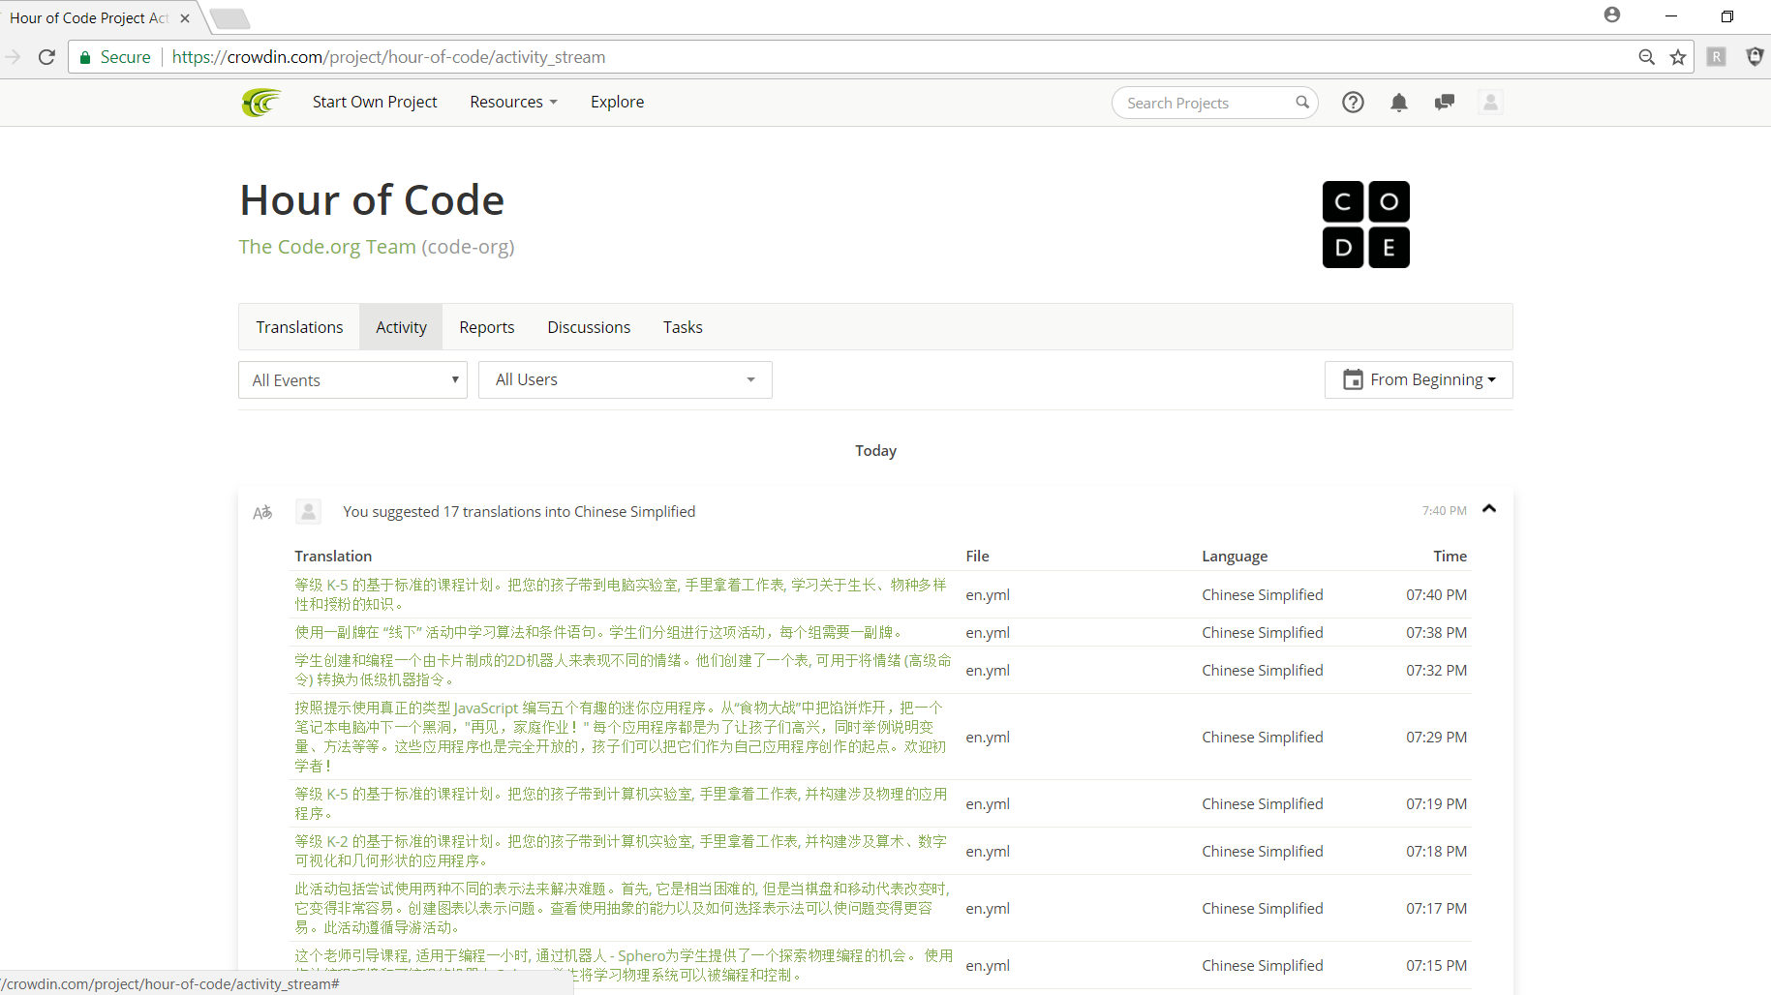Open translation with time 07:38 PM
1771x995 pixels.
click(599, 632)
